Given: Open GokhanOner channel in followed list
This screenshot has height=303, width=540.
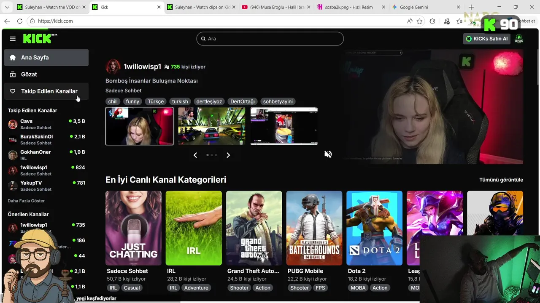Looking at the screenshot, I should tap(46, 155).
